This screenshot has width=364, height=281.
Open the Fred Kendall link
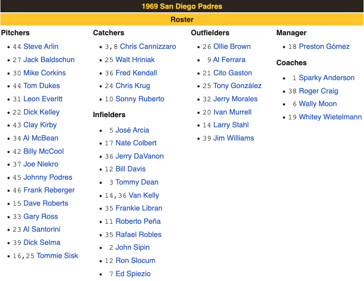click(136, 73)
